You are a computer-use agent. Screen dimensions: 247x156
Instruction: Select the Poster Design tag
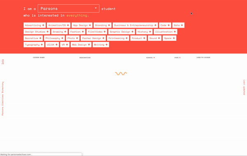coord(93,38)
